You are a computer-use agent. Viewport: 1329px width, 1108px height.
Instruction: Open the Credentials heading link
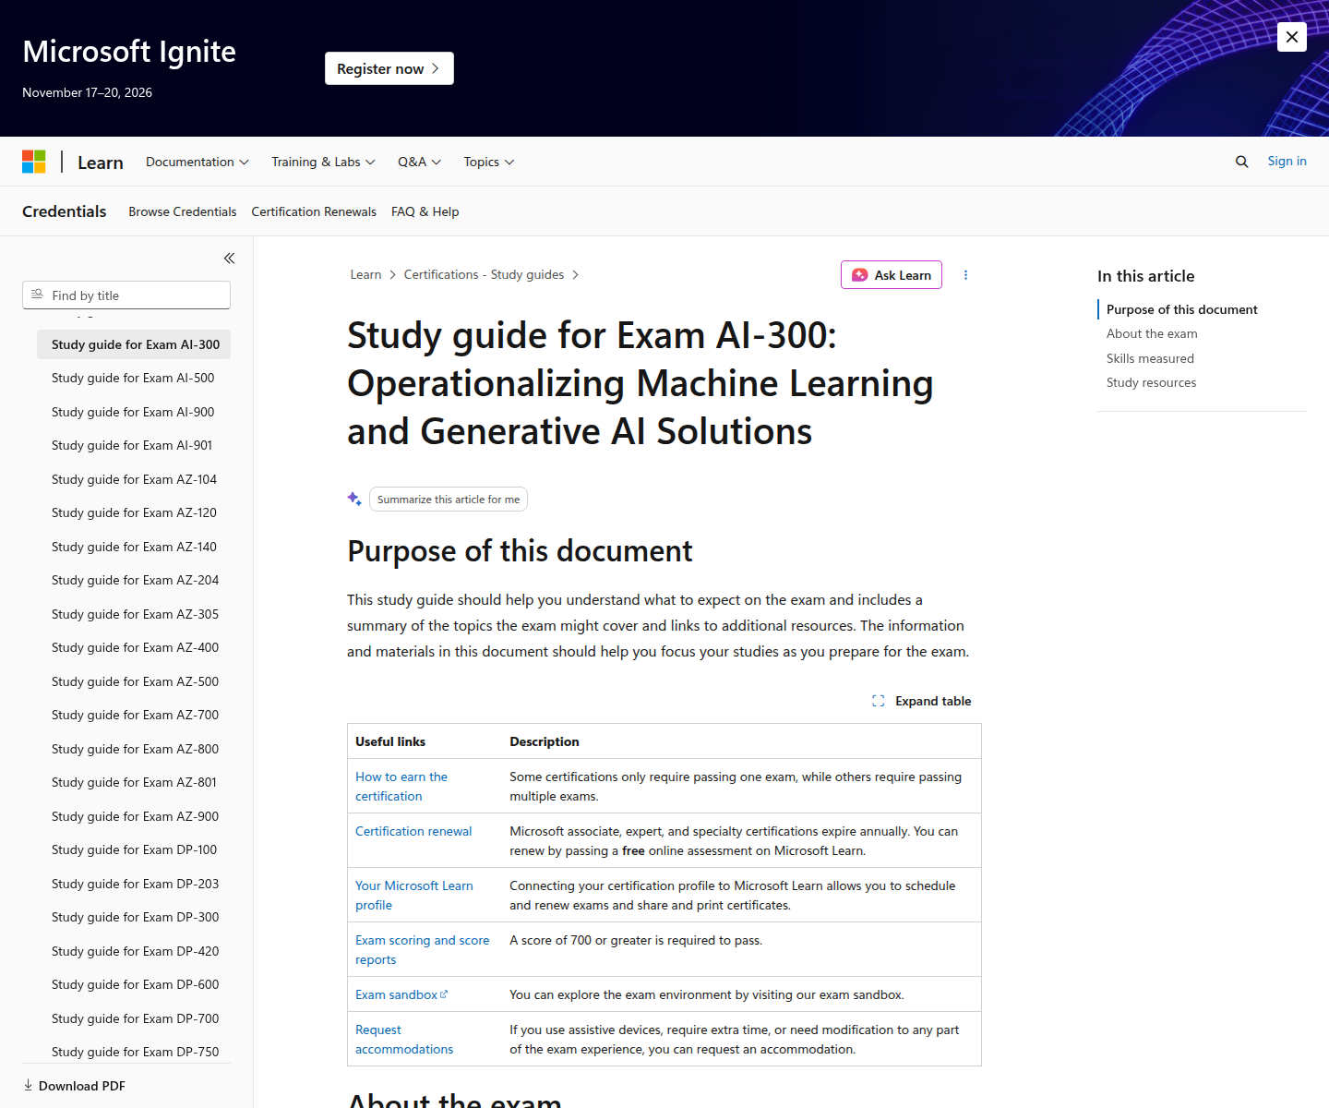click(65, 211)
